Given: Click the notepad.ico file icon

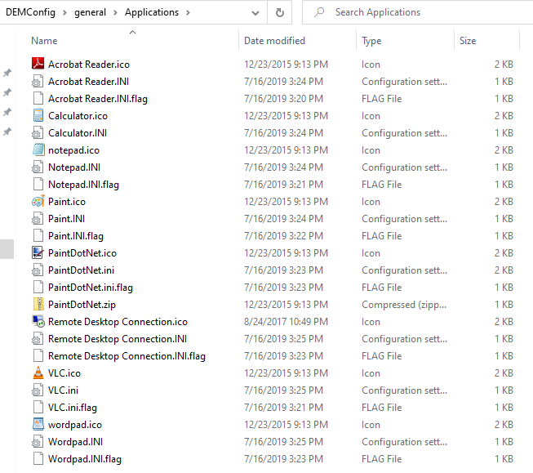Looking at the screenshot, I should [38, 150].
